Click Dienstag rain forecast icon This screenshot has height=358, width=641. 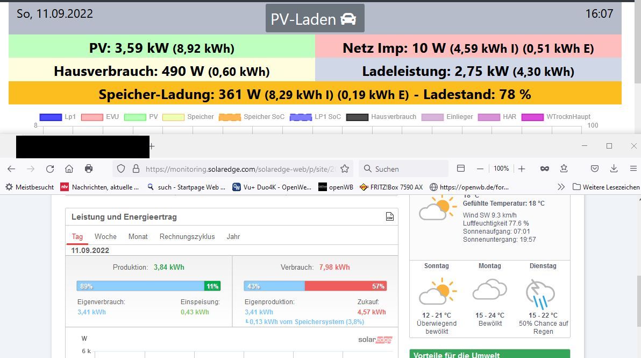(541, 294)
